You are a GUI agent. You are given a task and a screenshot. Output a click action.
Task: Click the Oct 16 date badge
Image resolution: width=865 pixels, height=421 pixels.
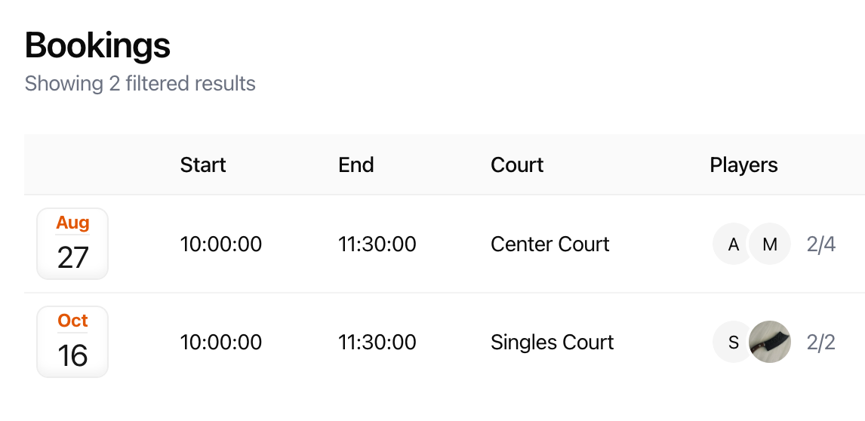72,342
